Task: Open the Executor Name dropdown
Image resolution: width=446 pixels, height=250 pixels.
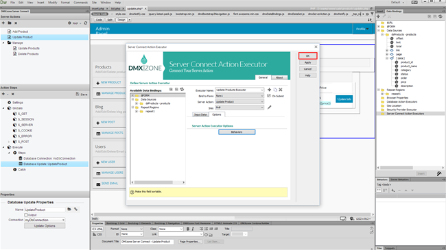Action: (239, 90)
